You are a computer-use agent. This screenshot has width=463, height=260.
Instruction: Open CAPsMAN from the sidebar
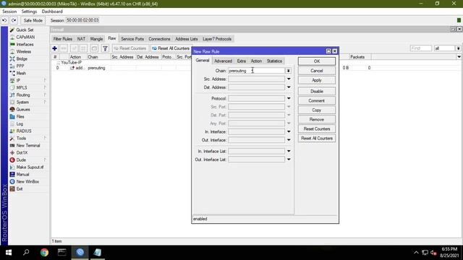[25, 37]
